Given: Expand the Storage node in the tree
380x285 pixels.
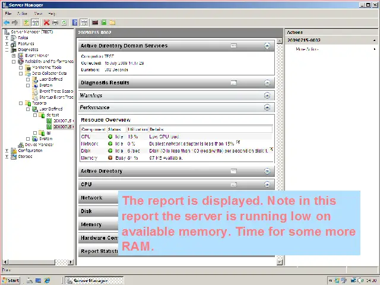Looking at the screenshot, I should click(7, 157).
